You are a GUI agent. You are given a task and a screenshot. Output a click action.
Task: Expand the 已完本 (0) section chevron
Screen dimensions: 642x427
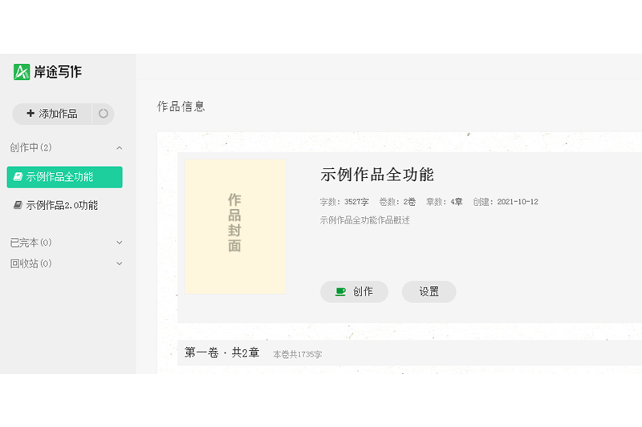(x=119, y=242)
